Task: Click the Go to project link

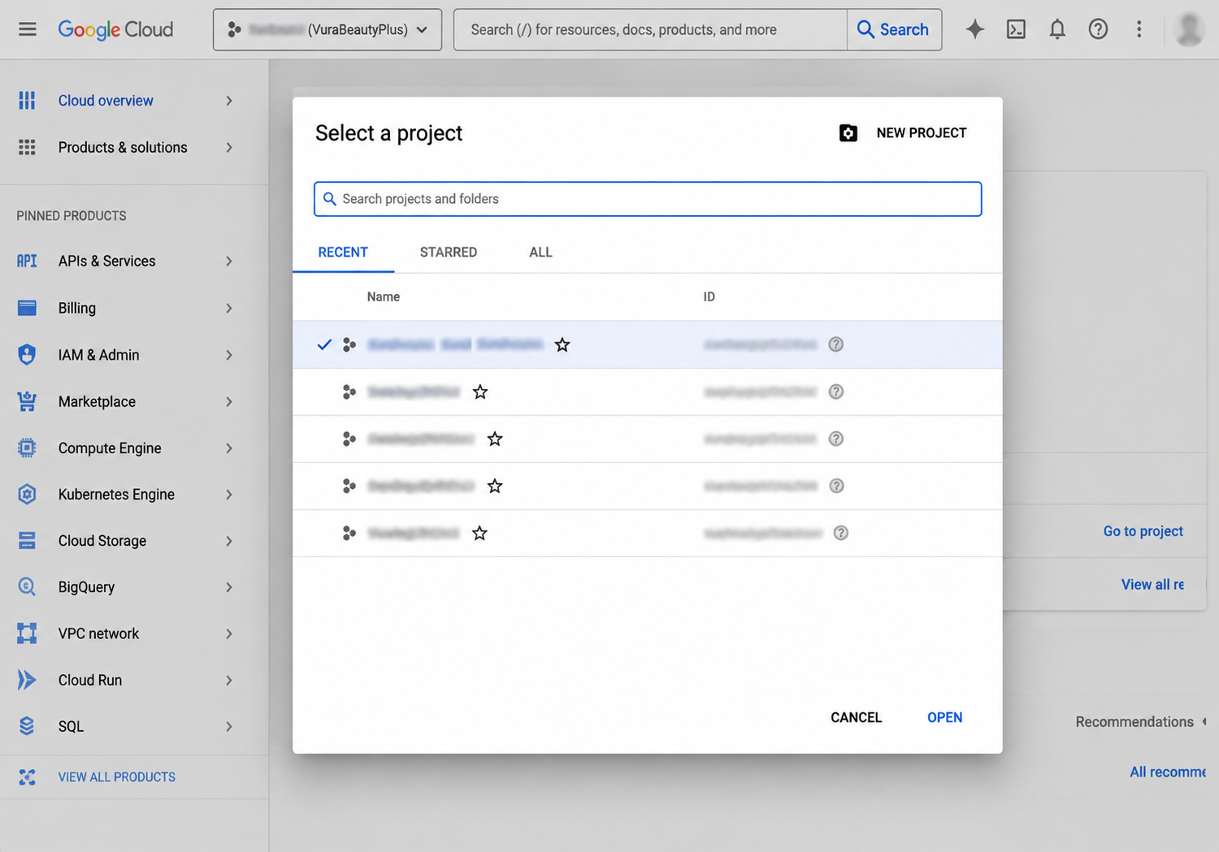Action: [x=1143, y=531]
